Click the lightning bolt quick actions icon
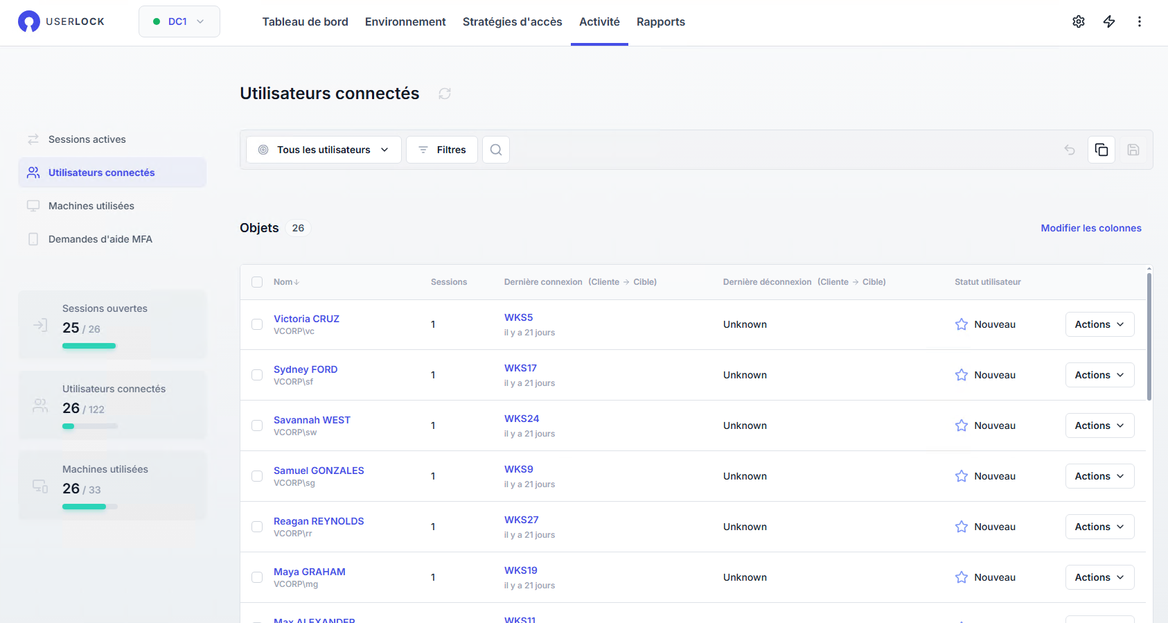The height and width of the screenshot is (623, 1168). (1108, 21)
